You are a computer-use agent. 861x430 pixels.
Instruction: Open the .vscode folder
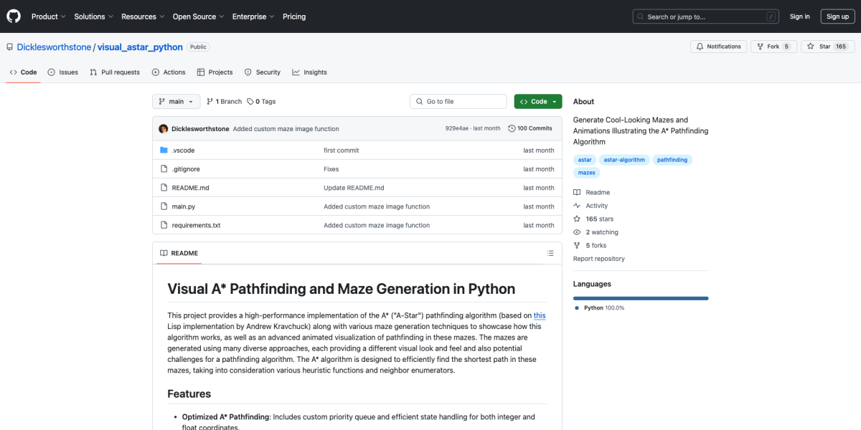point(183,150)
